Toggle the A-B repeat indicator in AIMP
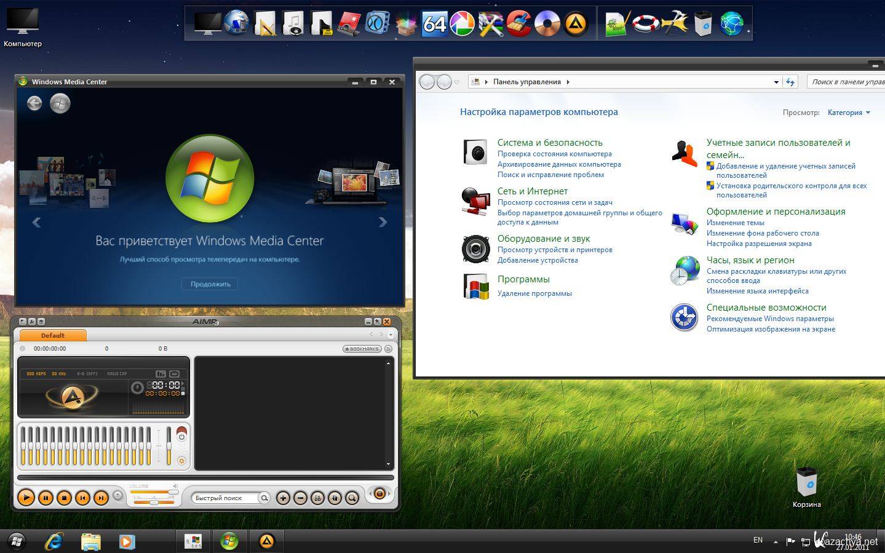 [x=87, y=373]
